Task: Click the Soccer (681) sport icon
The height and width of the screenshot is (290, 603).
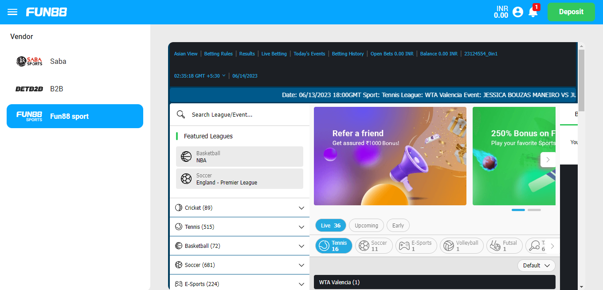Action: pyautogui.click(x=179, y=265)
